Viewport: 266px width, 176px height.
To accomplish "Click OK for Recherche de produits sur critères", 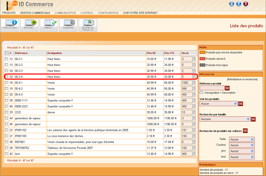I will point(245,131).
